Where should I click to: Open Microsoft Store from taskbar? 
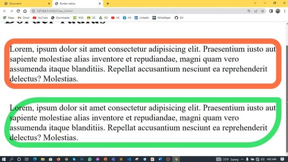(x=50, y=159)
